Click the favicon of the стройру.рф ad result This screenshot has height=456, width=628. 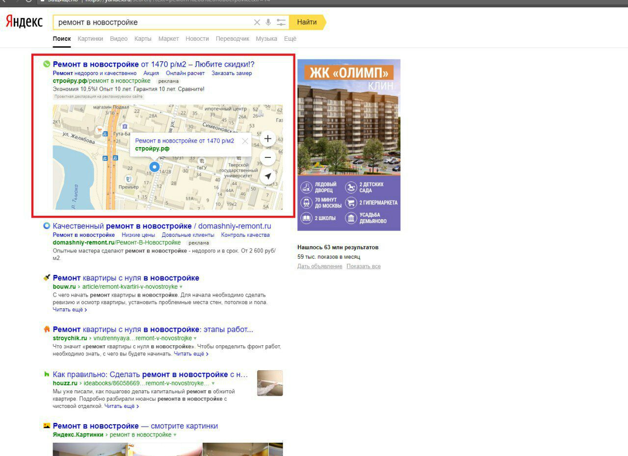(x=47, y=64)
